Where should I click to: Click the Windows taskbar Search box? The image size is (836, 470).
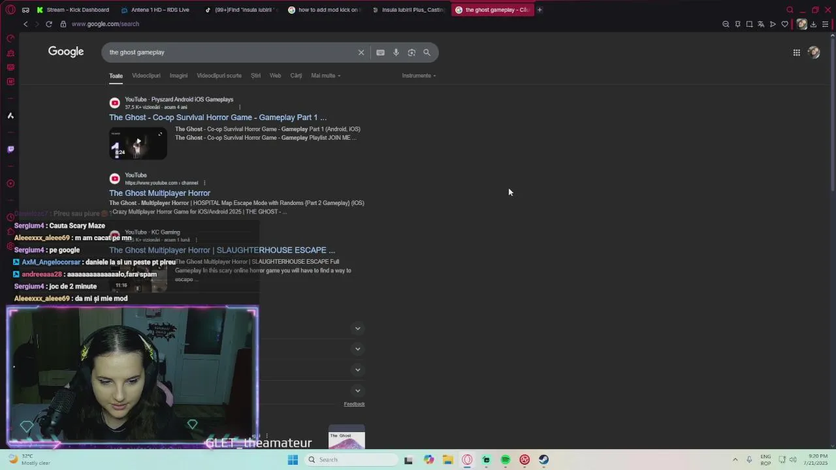coord(353,460)
